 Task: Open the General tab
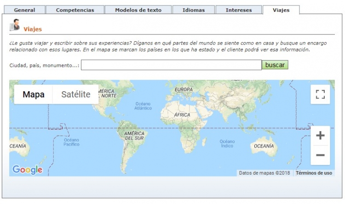[24, 10]
